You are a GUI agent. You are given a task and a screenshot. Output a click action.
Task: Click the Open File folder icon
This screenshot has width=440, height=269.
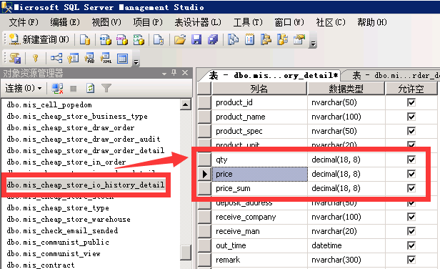pos(180,39)
